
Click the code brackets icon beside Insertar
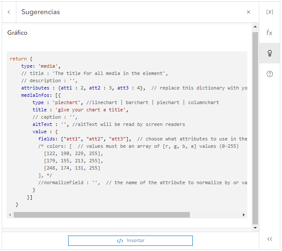[x=120, y=241]
